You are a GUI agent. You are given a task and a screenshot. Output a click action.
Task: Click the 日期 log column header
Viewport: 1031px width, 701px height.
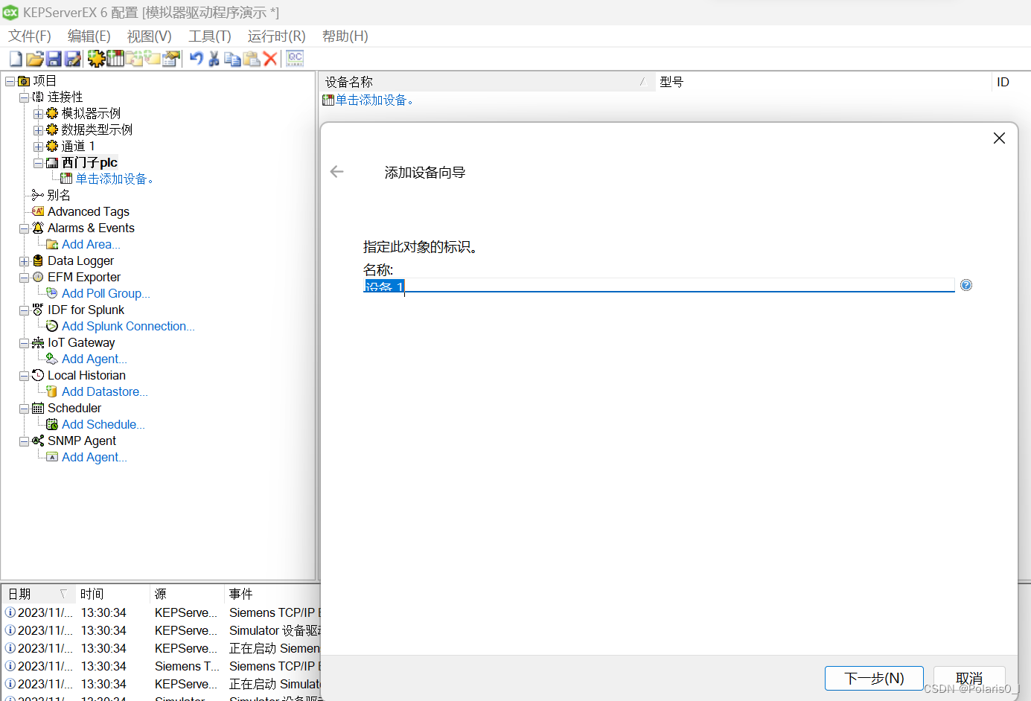click(38, 594)
